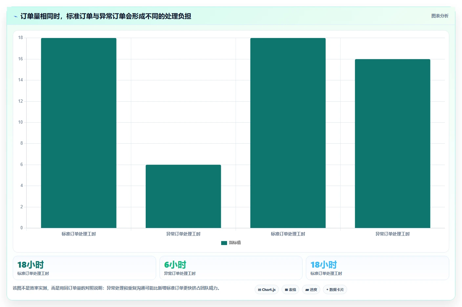The height and width of the screenshot is (307, 462).
Task: Click the leftmost 标准订单处理工时 bar
Action: (79, 133)
